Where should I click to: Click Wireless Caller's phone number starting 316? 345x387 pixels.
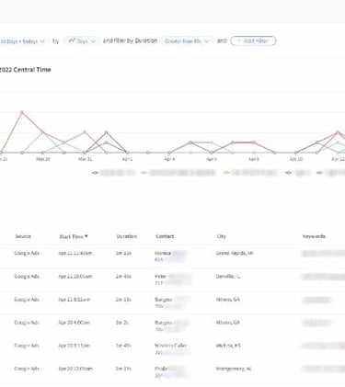172,352
